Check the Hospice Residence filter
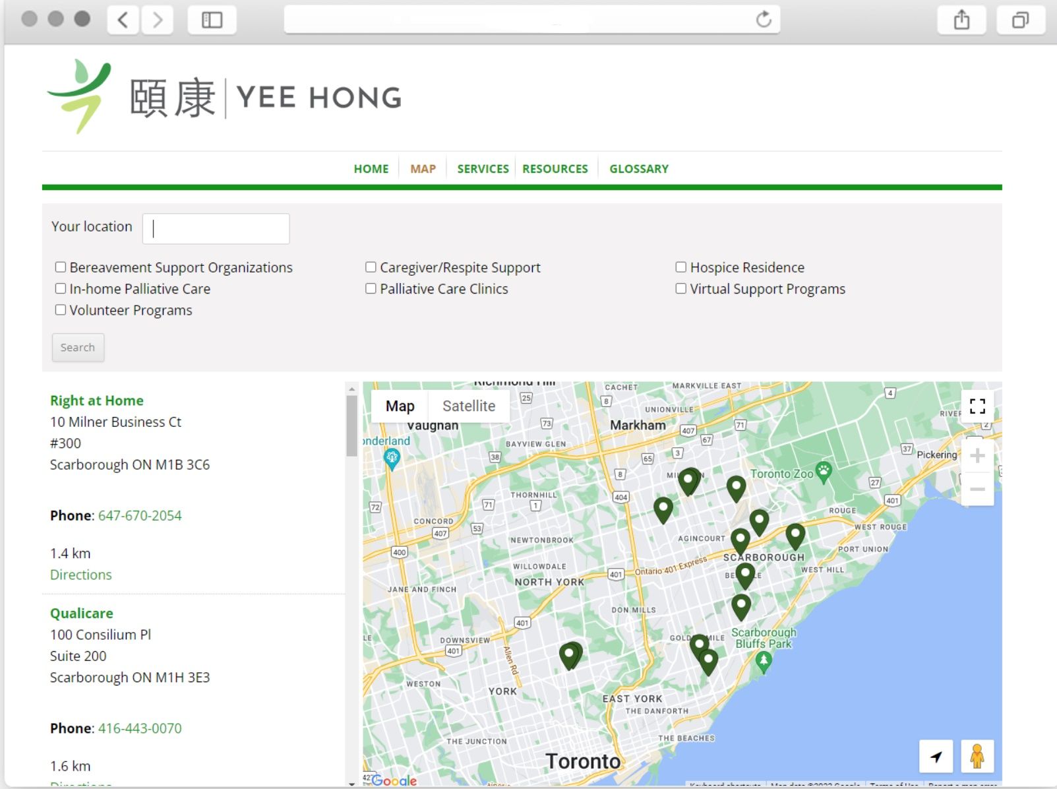 (680, 267)
